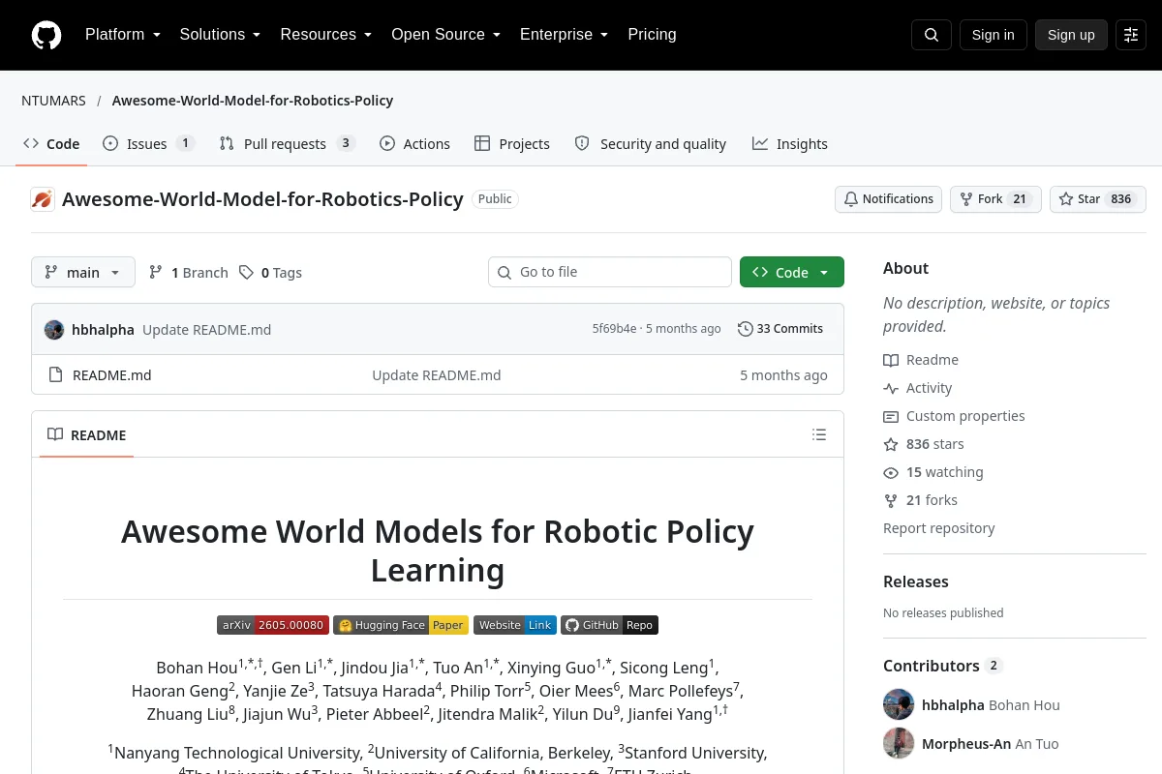The height and width of the screenshot is (774, 1162).
Task: Click the repository avatar icon beside title
Action: 43,199
